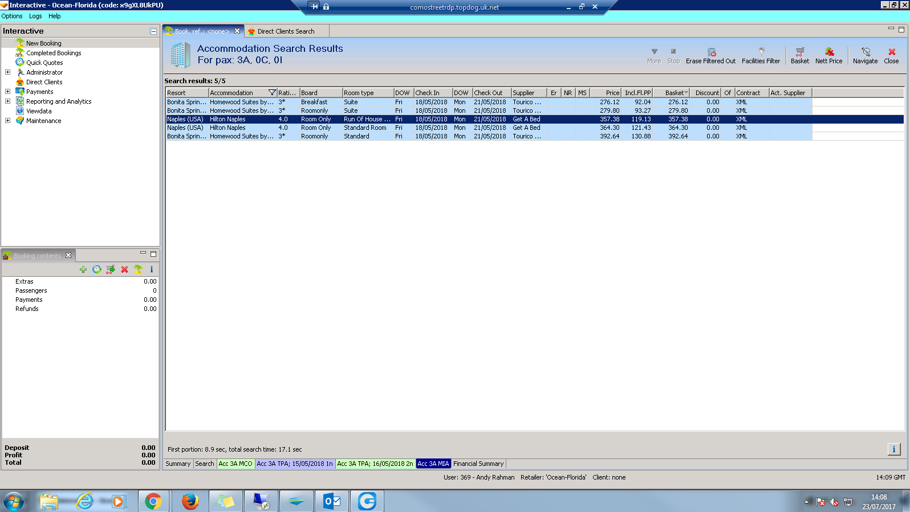
Task: Click the Basket column sort arrow header
Action: click(x=671, y=93)
